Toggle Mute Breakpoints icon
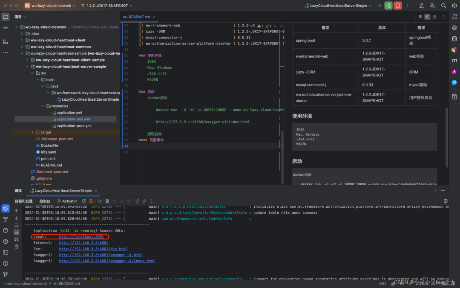The width and height of the screenshot is (460, 288). tap(145, 201)
